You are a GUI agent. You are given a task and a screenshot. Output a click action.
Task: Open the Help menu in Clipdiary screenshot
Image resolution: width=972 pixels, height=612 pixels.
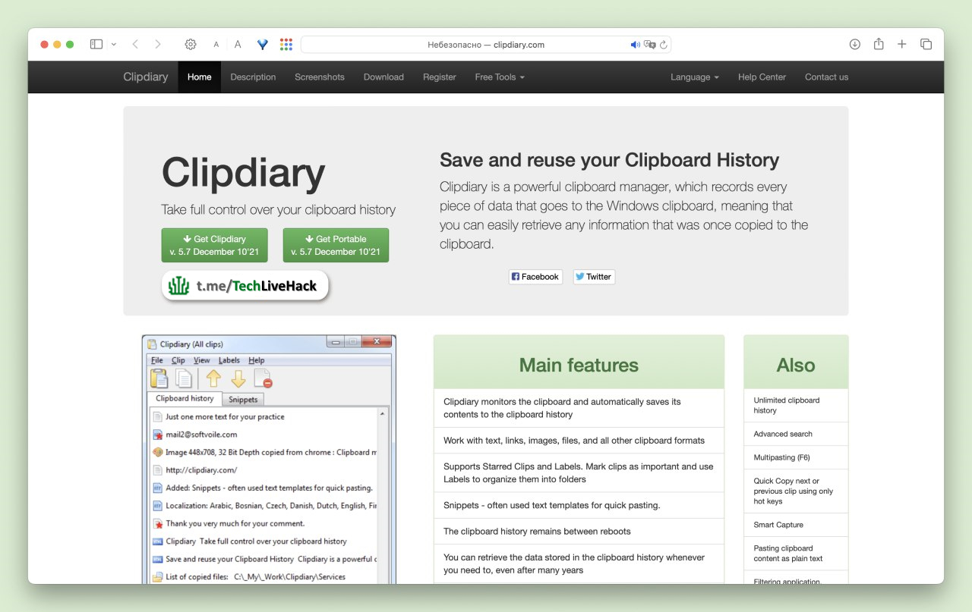click(x=257, y=360)
